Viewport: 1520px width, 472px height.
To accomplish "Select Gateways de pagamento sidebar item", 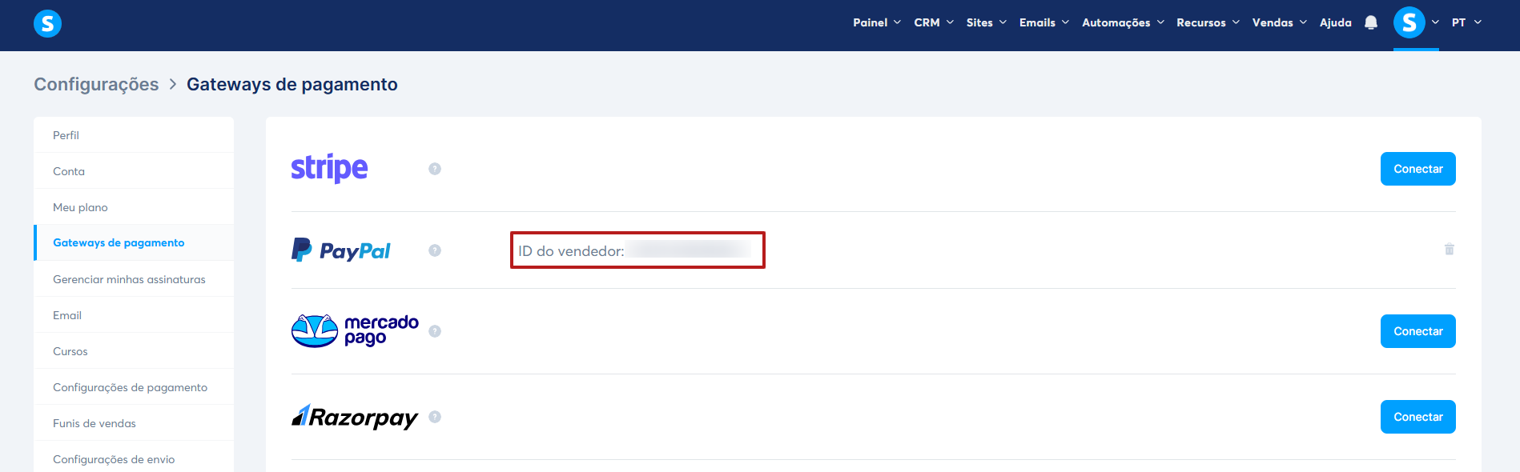I will (x=134, y=242).
